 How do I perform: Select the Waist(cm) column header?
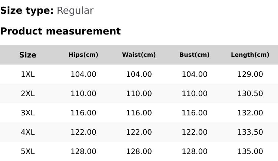tap(139, 55)
